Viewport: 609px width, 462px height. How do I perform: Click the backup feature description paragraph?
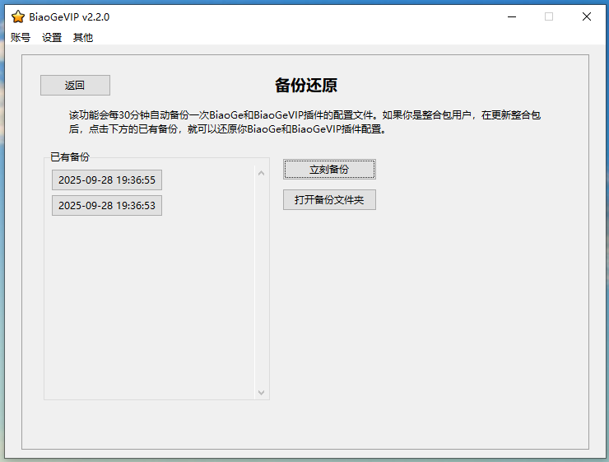point(304,122)
